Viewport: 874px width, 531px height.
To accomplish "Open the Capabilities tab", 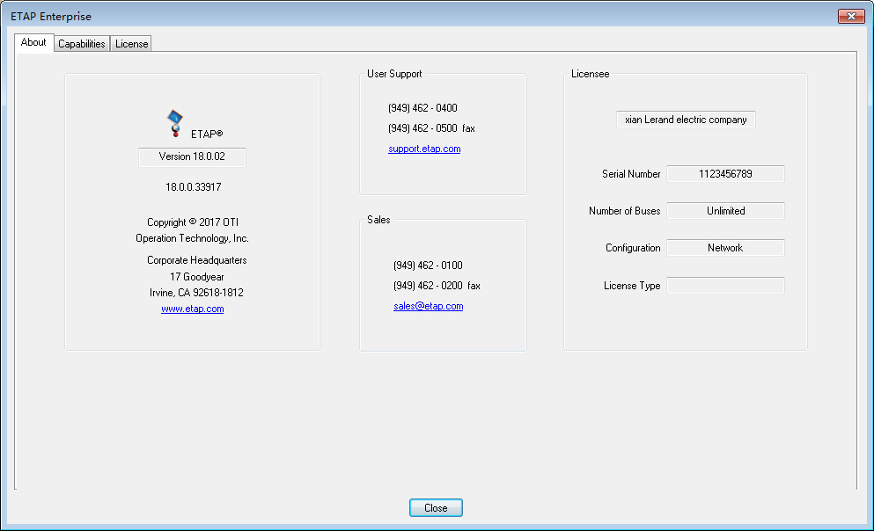I will coord(81,44).
